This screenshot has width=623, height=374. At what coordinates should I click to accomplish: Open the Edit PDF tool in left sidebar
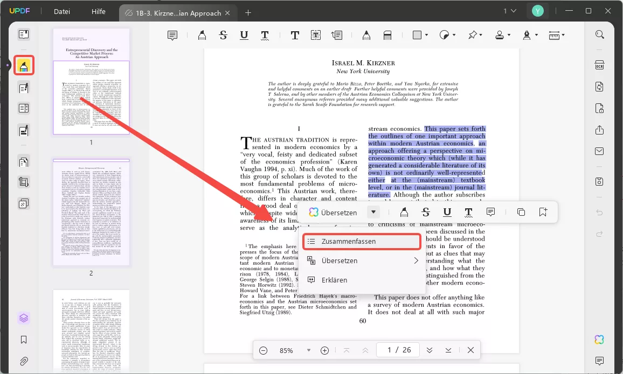pyautogui.click(x=23, y=88)
